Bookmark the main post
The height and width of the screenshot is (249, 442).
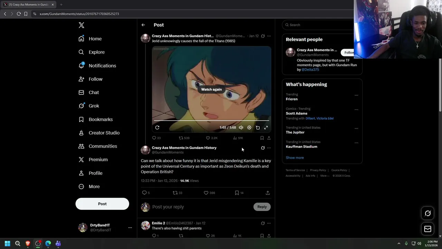[237, 193]
